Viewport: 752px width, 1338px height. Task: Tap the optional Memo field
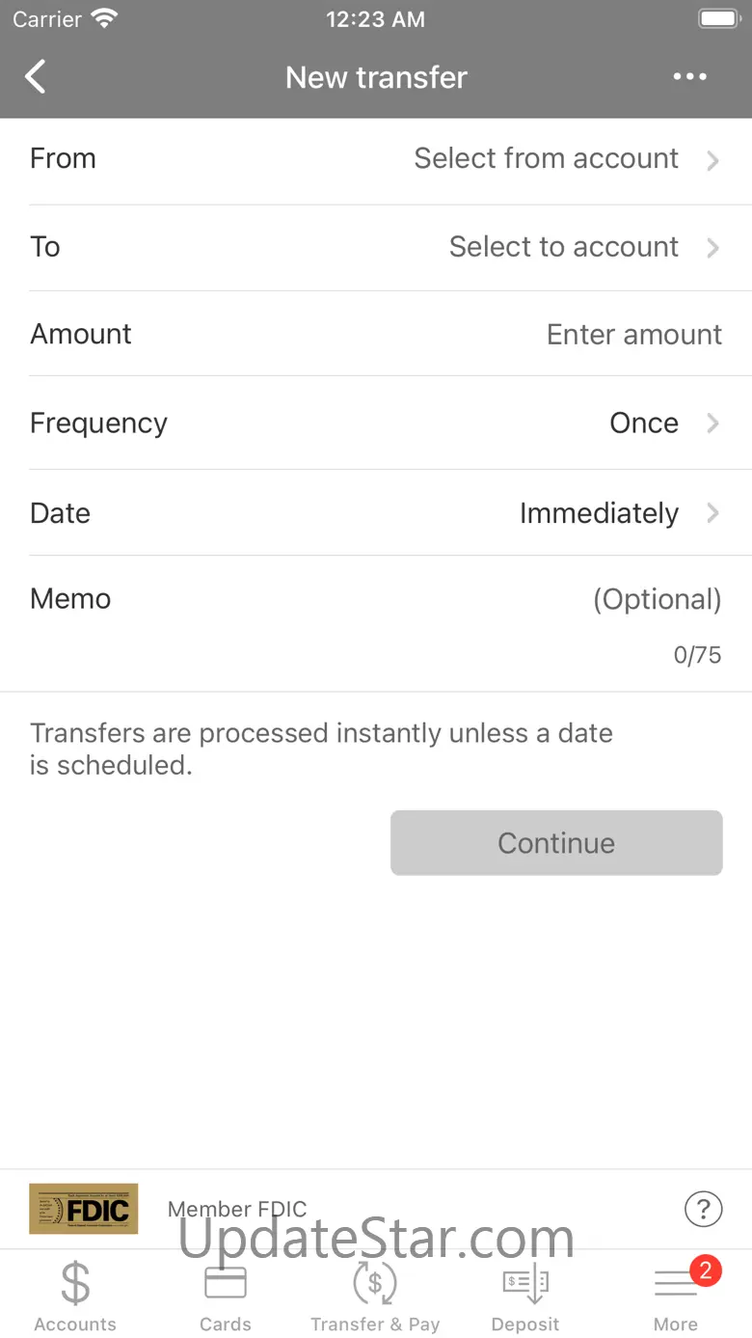pyautogui.click(x=656, y=600)
